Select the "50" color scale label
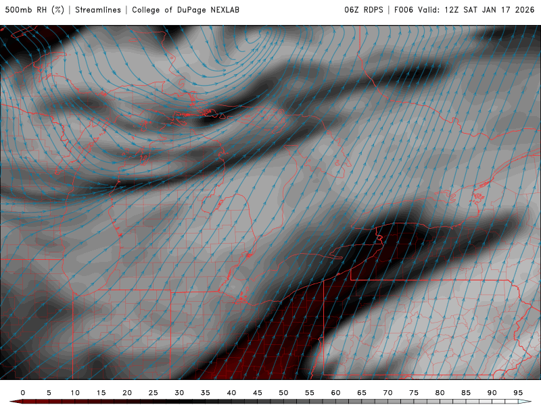Image resolution: width=541 pixels, height=405 pixels. point(283,393)
